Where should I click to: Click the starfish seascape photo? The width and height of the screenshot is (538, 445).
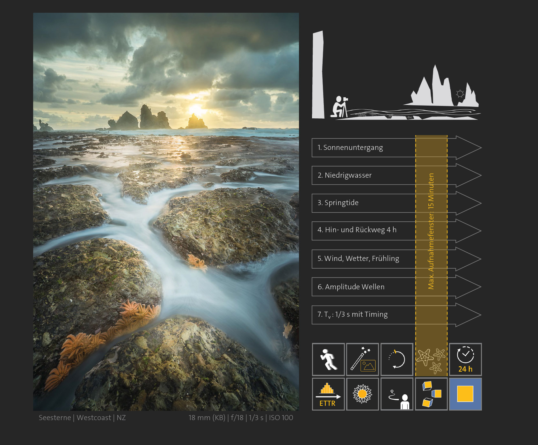click(166, 211)
